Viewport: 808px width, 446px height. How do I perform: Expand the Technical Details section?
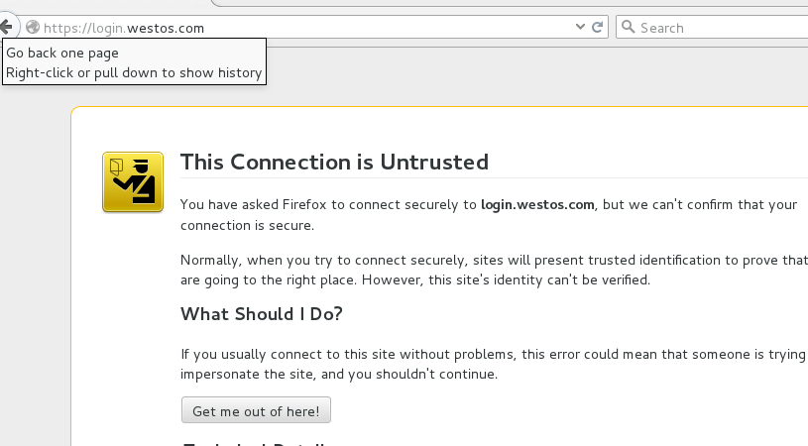(x=256, y=443)
